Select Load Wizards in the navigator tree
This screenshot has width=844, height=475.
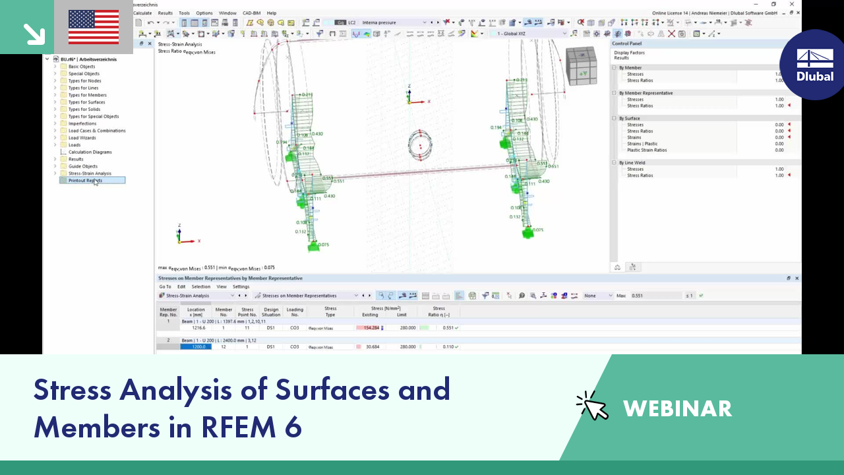82,138
